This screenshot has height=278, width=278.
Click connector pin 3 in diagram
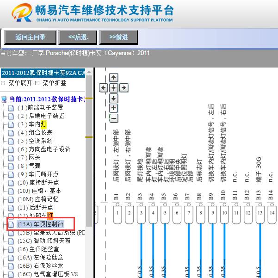[x=141, y=215]
